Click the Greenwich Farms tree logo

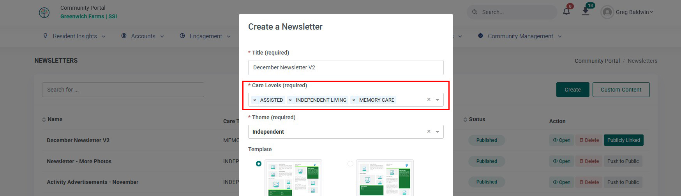44,12
